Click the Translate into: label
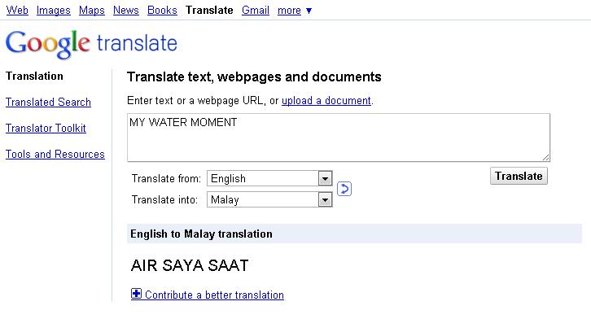The height and width of the screenshot is (332, 591). (164, 199)
